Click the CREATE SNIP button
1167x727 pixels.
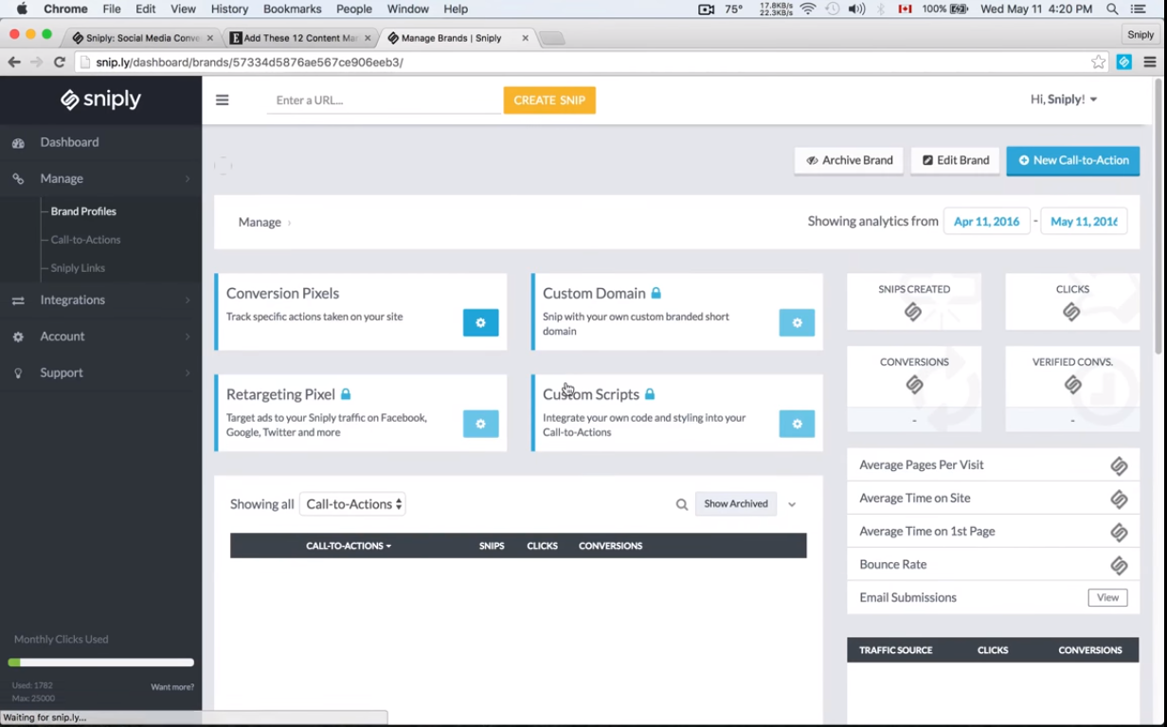(x=549, y=100)
